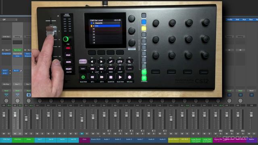This screenshot has width=258, height=145.
Task: Open the Master strip's waveform channel icon
Action: click(252, 95)
